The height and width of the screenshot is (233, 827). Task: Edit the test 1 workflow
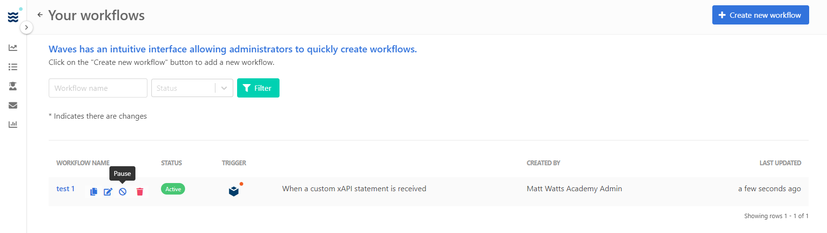108,192
